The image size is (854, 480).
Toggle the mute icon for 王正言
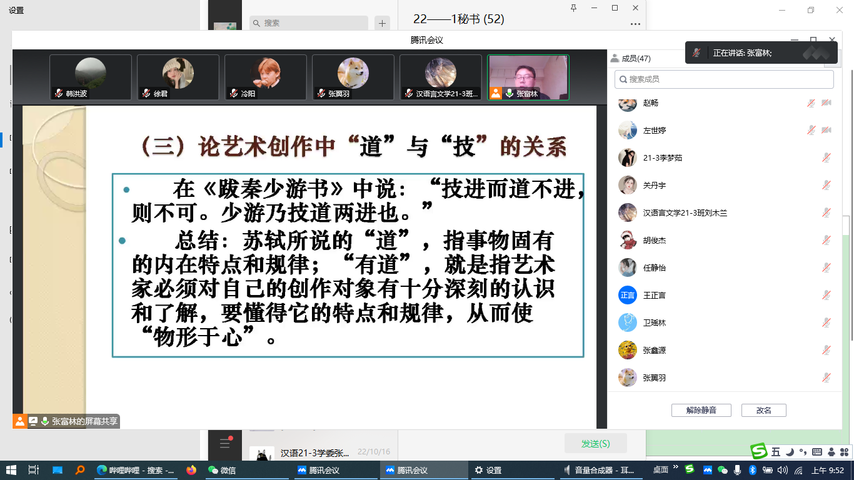coord(826,296)
